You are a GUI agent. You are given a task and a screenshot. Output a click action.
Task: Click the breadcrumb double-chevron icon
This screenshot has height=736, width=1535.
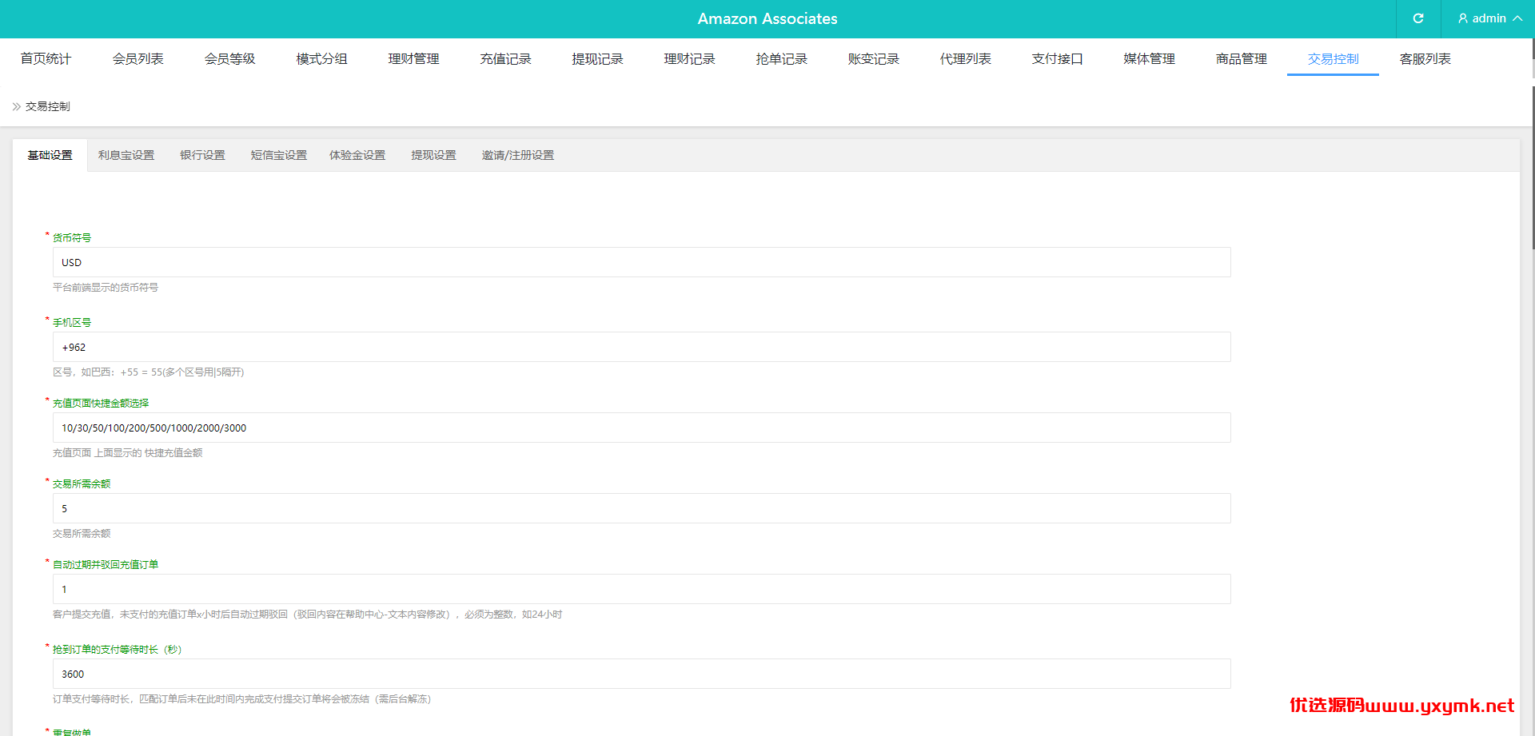click(16, 106)
